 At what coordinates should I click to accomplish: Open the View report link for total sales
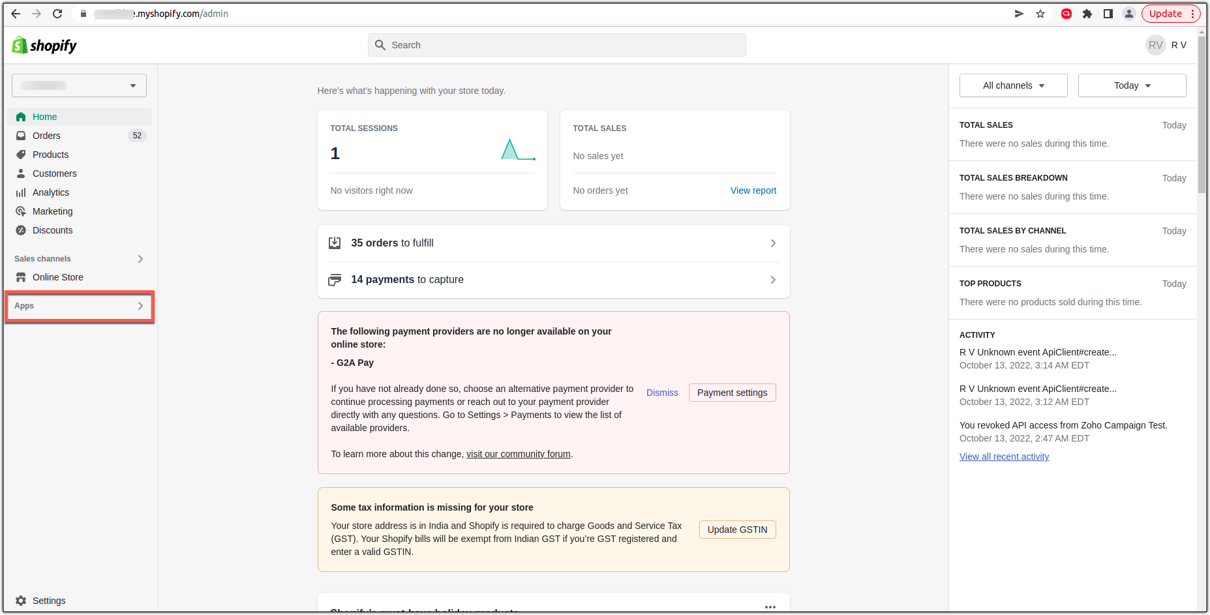(753, 190)
